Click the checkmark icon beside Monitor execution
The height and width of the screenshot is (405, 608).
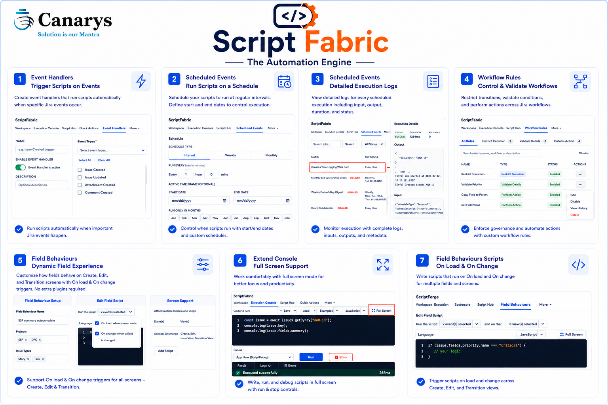click(x=315, y=229)
